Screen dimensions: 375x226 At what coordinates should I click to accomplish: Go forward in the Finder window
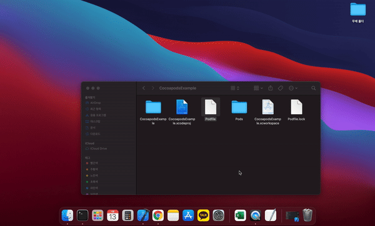pyautogui.click(x=153, y=88)
